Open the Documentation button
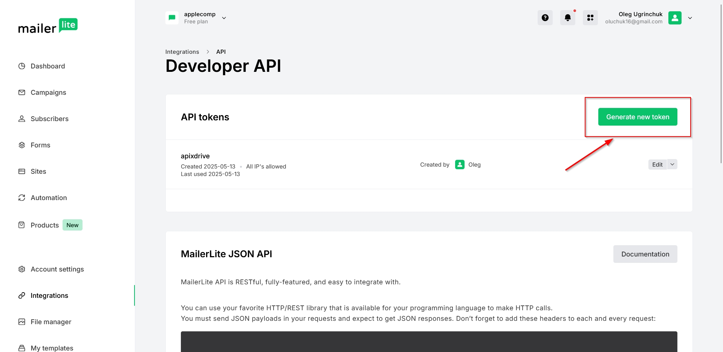Screen dimensions: 723x352 (x=645, y=254)
